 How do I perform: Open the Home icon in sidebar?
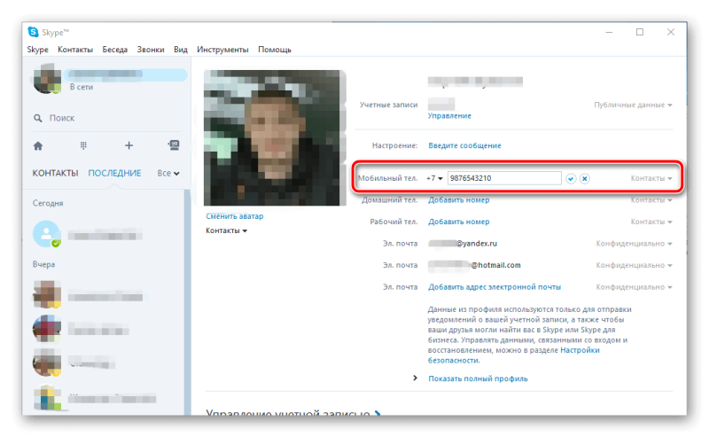(38, 145)
